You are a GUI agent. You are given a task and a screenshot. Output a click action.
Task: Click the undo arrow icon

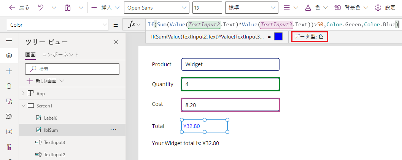pos(41,8)
